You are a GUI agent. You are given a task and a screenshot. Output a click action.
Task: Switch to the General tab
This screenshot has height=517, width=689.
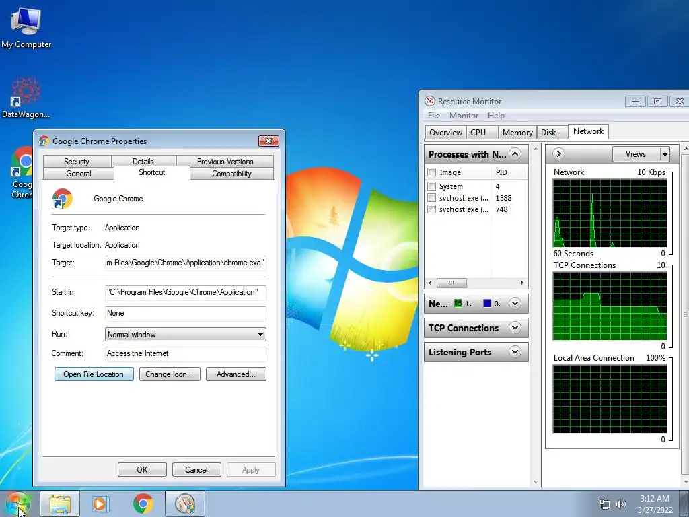point(79,173)
